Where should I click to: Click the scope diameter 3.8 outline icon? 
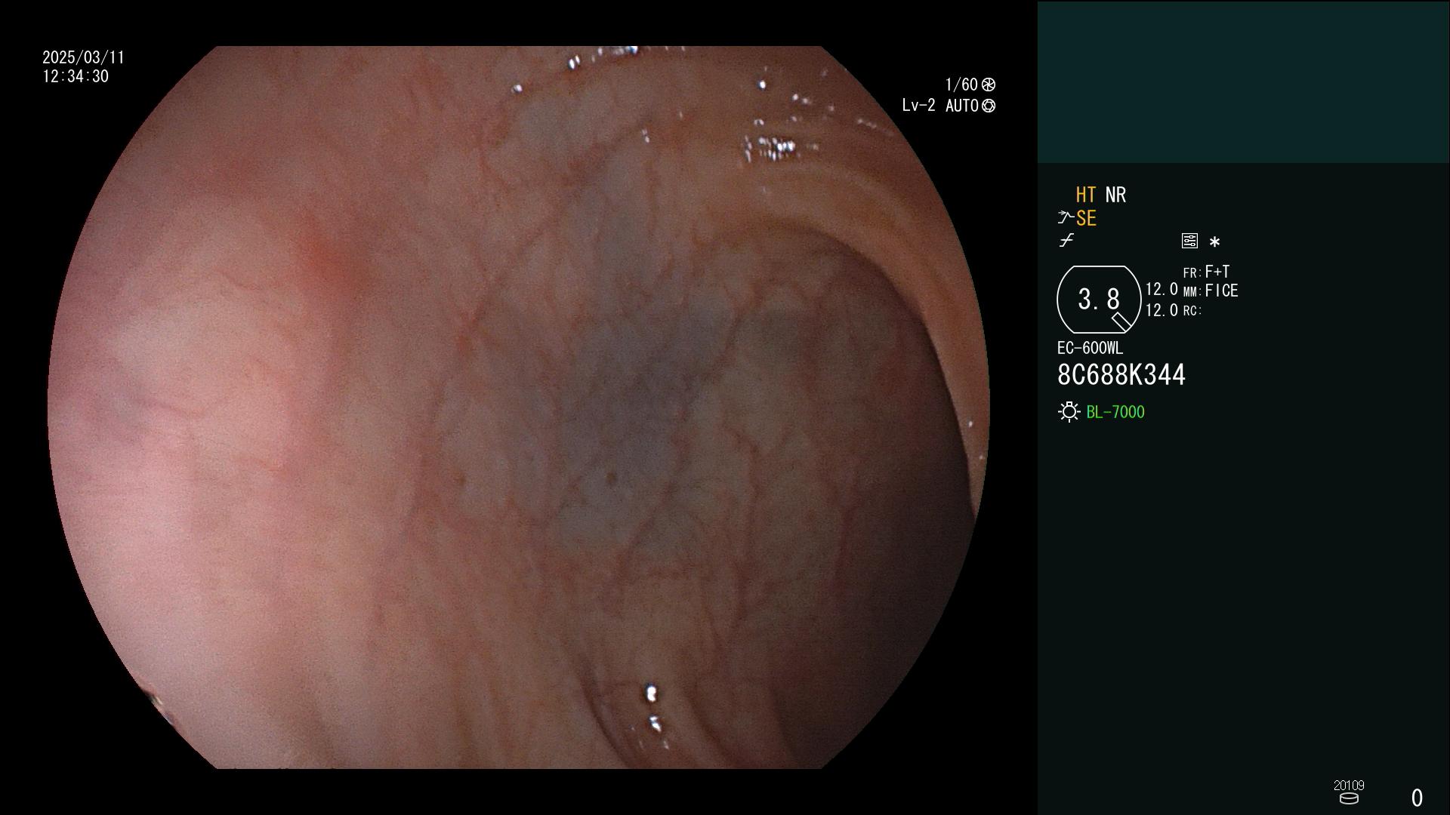click(1099, 300)
